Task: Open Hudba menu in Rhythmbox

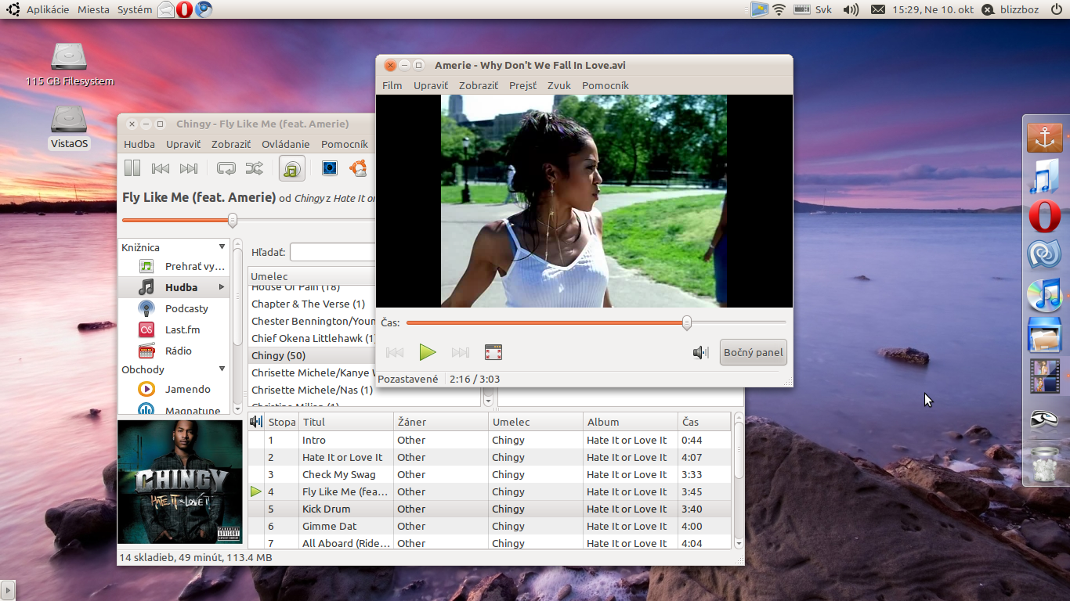Action: coord(139,144)
